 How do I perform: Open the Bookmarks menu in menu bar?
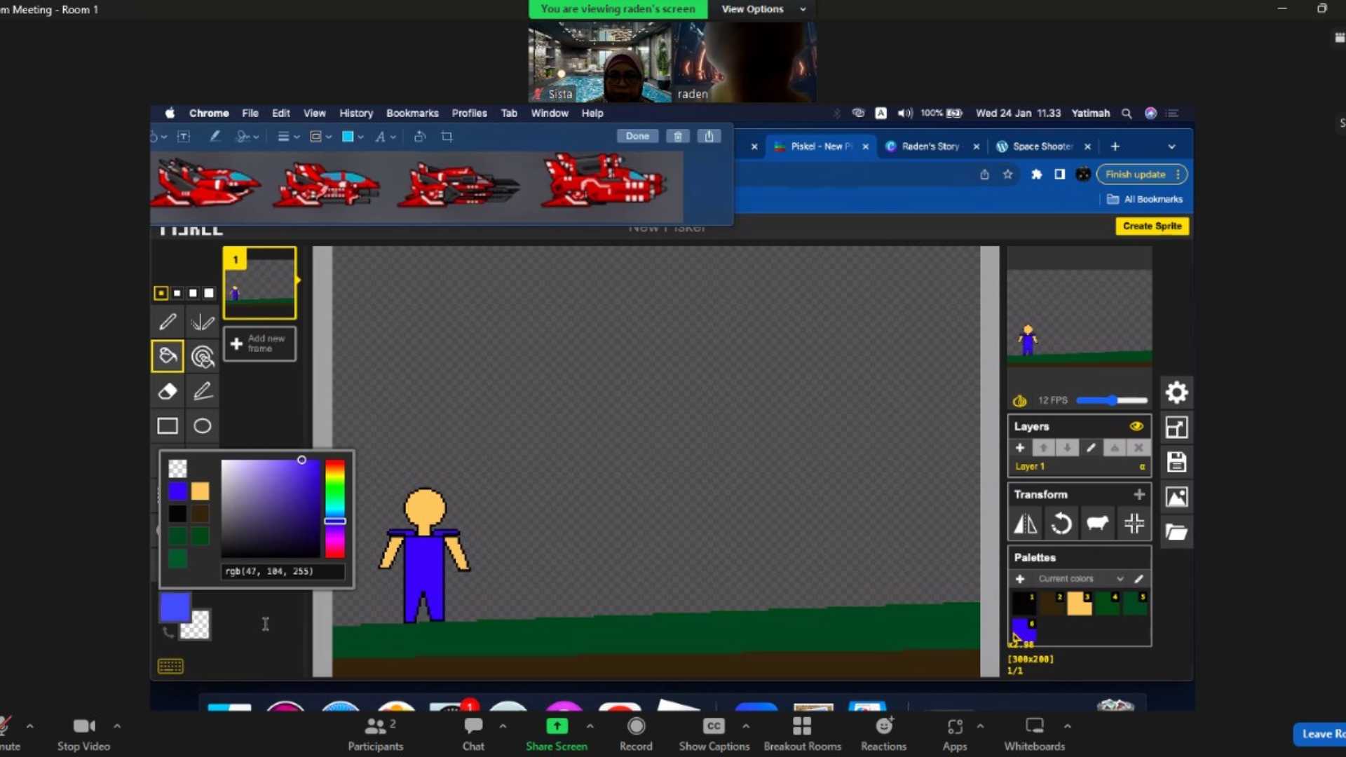[412, 113]
